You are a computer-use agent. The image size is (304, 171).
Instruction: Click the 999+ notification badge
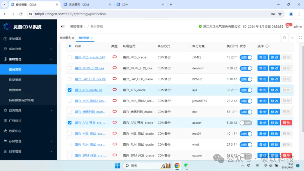pyautogui.click(x=289, y=25)
